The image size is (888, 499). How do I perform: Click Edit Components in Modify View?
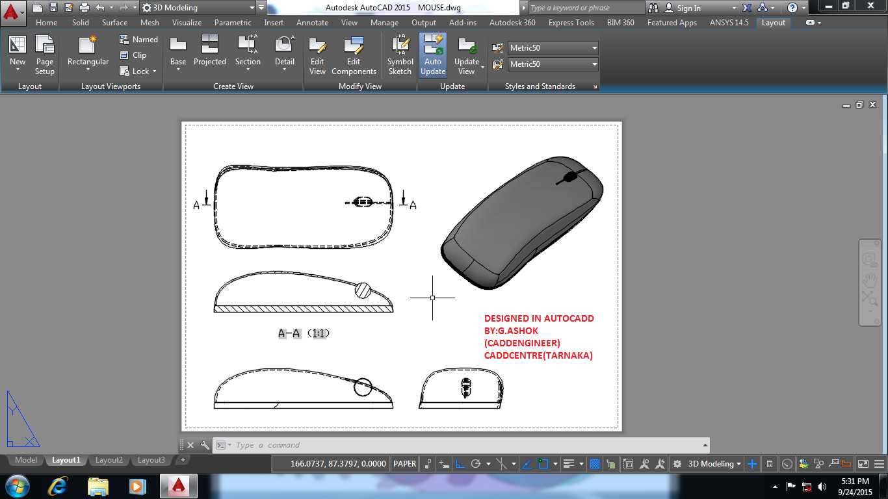354,55
